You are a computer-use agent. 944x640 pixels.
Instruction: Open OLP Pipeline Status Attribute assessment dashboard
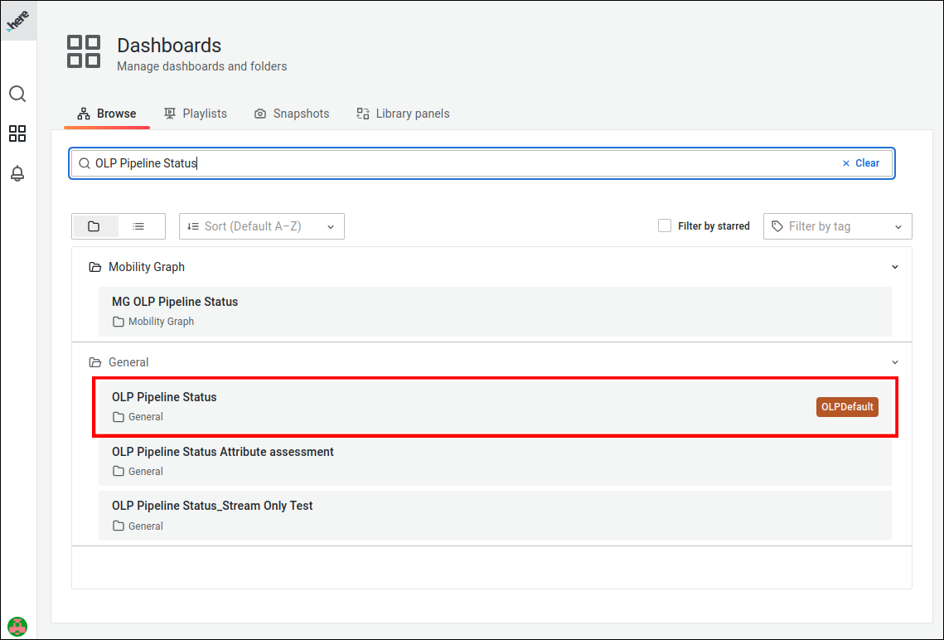495,461
